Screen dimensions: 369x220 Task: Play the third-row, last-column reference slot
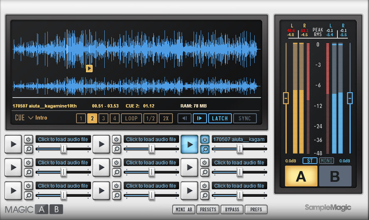[189, 191]
